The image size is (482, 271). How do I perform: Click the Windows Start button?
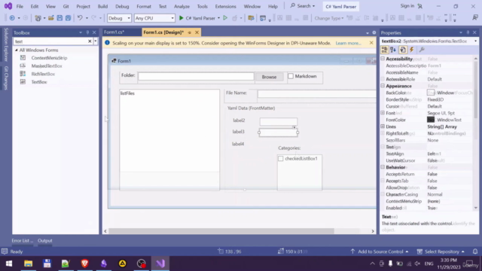click(x=9, y=263)
